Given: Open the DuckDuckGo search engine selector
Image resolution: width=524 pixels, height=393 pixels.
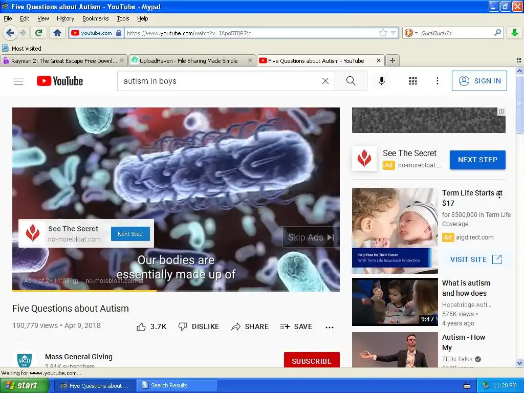Looking at the screenshot, I should (411, 33).
